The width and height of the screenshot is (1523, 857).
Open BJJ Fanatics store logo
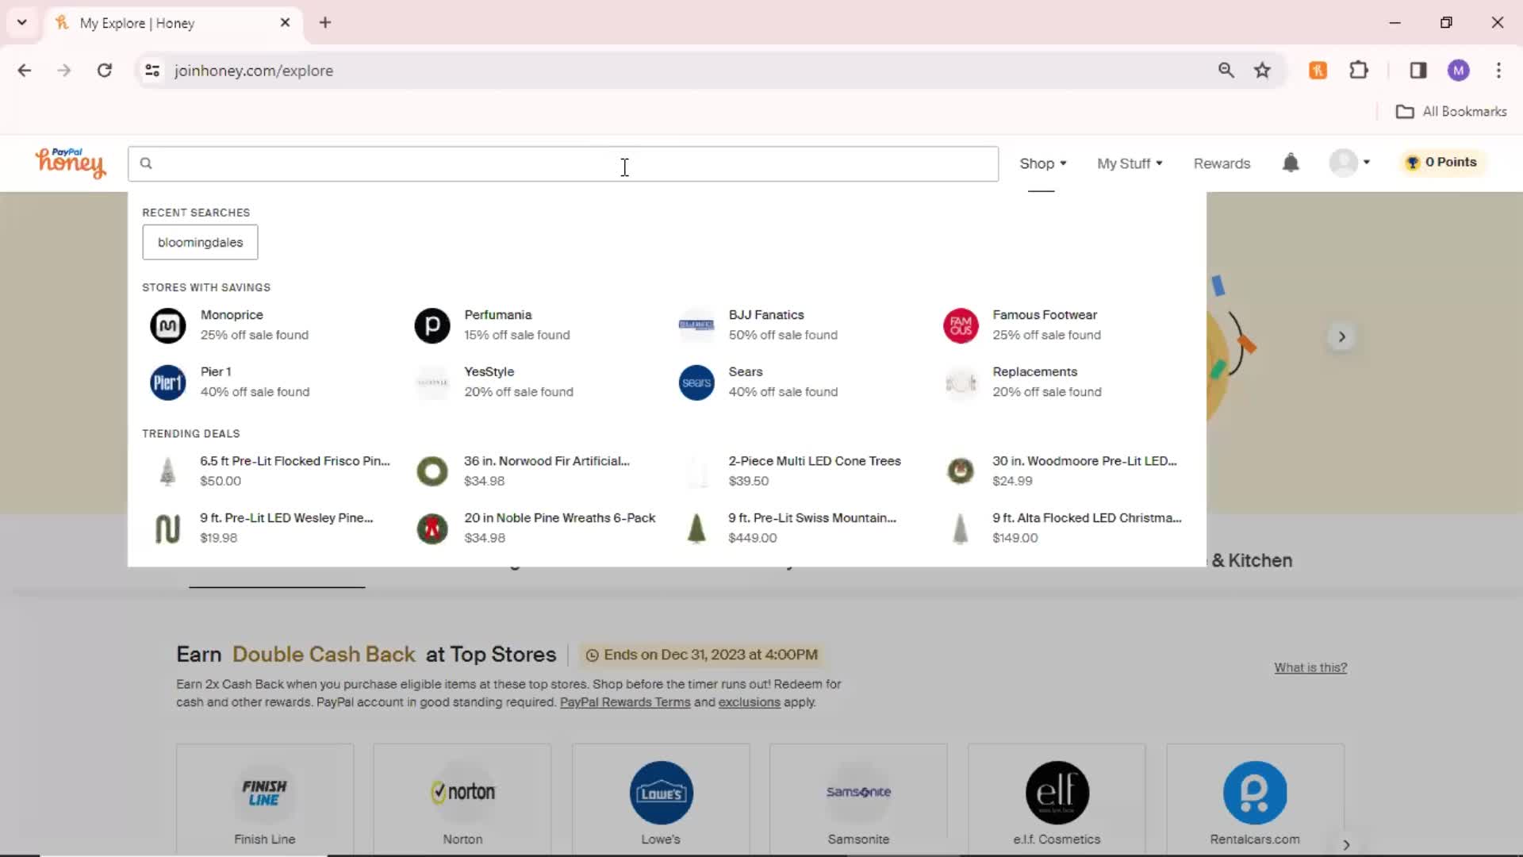point(696,325)
